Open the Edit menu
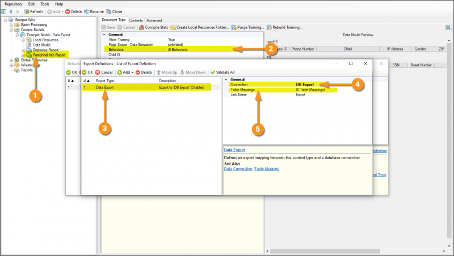Screen dimensions: 454x256 coord(32,4)
